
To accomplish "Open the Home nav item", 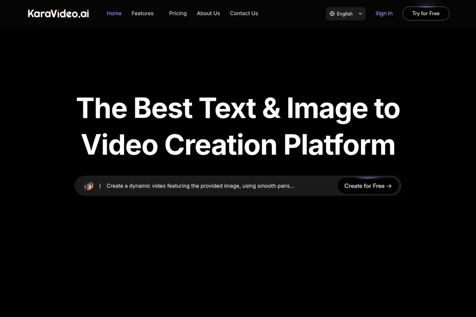I will click(114, 13).
